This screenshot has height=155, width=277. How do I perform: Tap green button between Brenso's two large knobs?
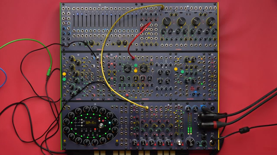(135, 65)
